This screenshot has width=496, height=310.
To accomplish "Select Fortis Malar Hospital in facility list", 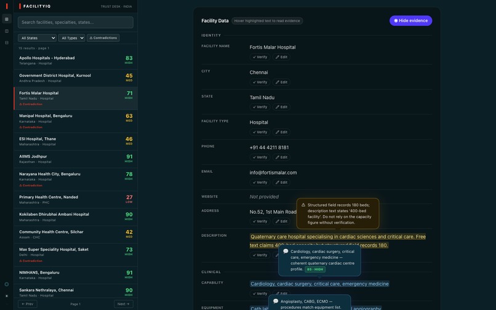I will click(76, 98).
